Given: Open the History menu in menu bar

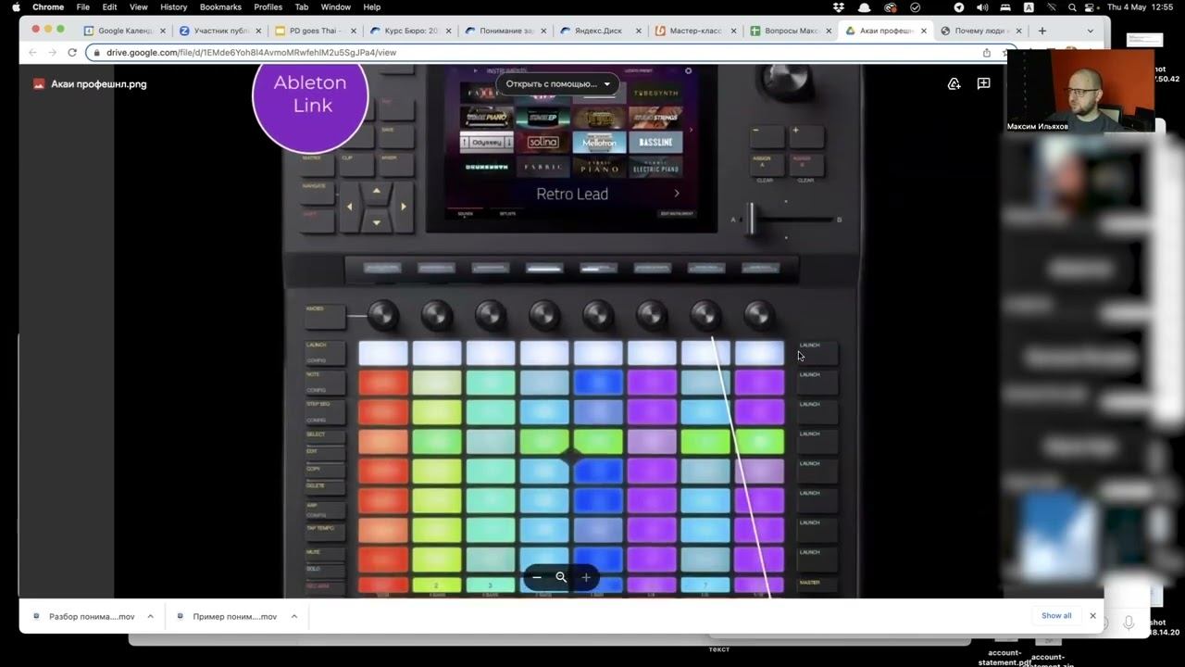Looking at the screenshot, I should pyautogui.click(x=173, y=7).
